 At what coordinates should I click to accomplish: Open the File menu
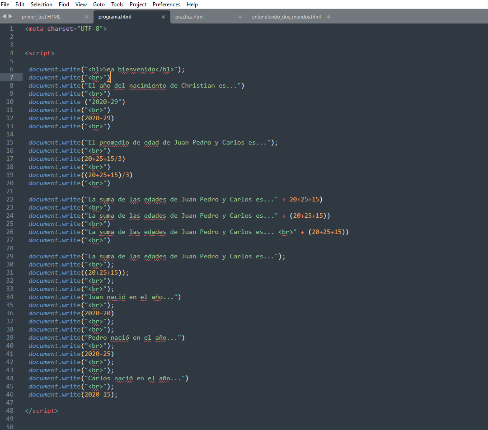(5, 5)
